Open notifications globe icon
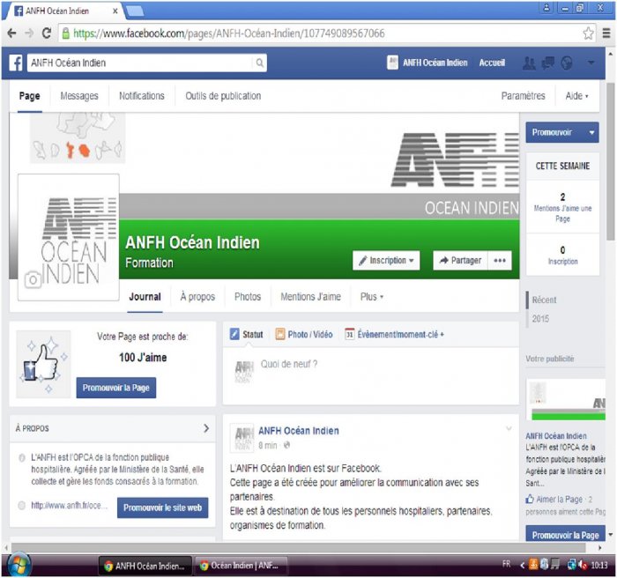 pyautogui.click(x=567, y=63)
